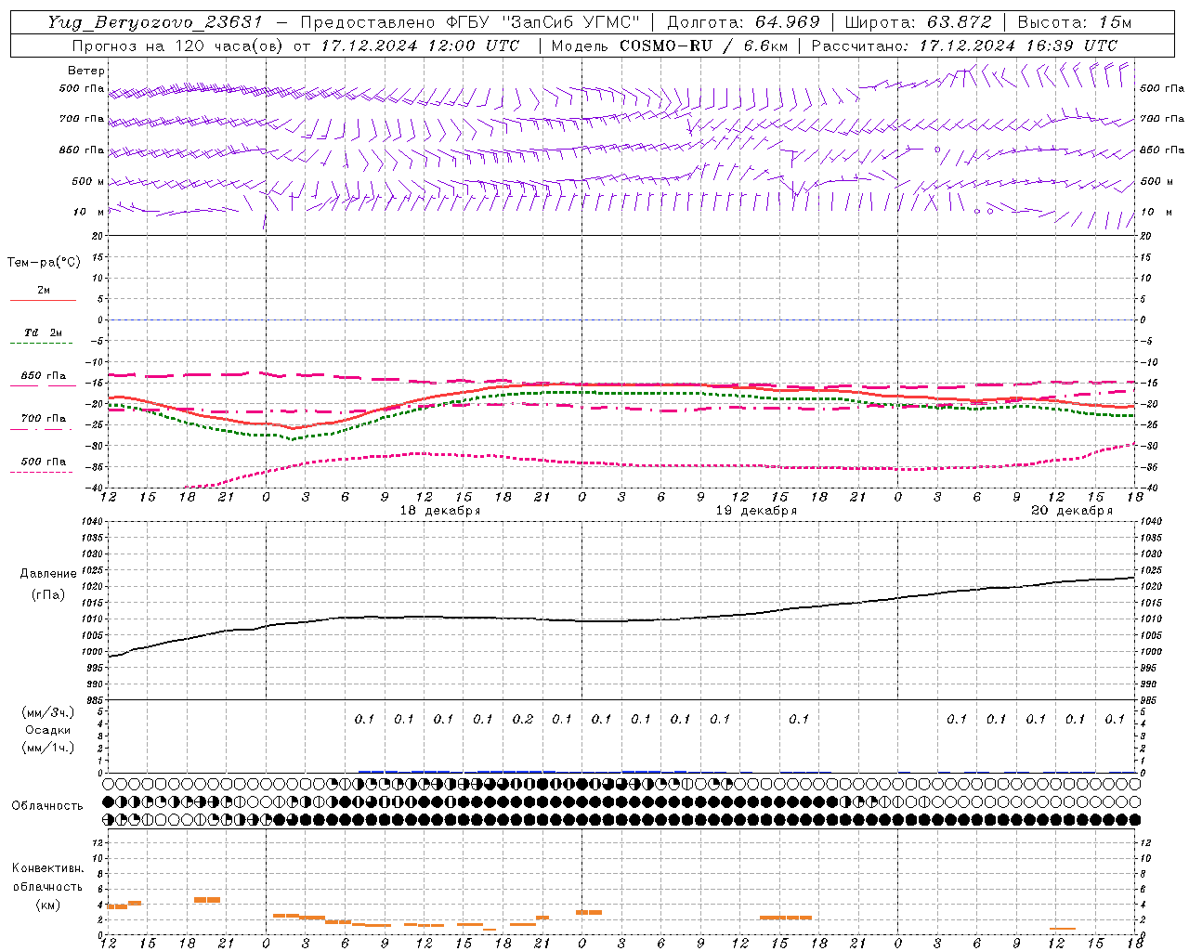The image size is (1189, 951).
Task: Click the 700 гПа label in temperature legend
Action: coord(44,419)
